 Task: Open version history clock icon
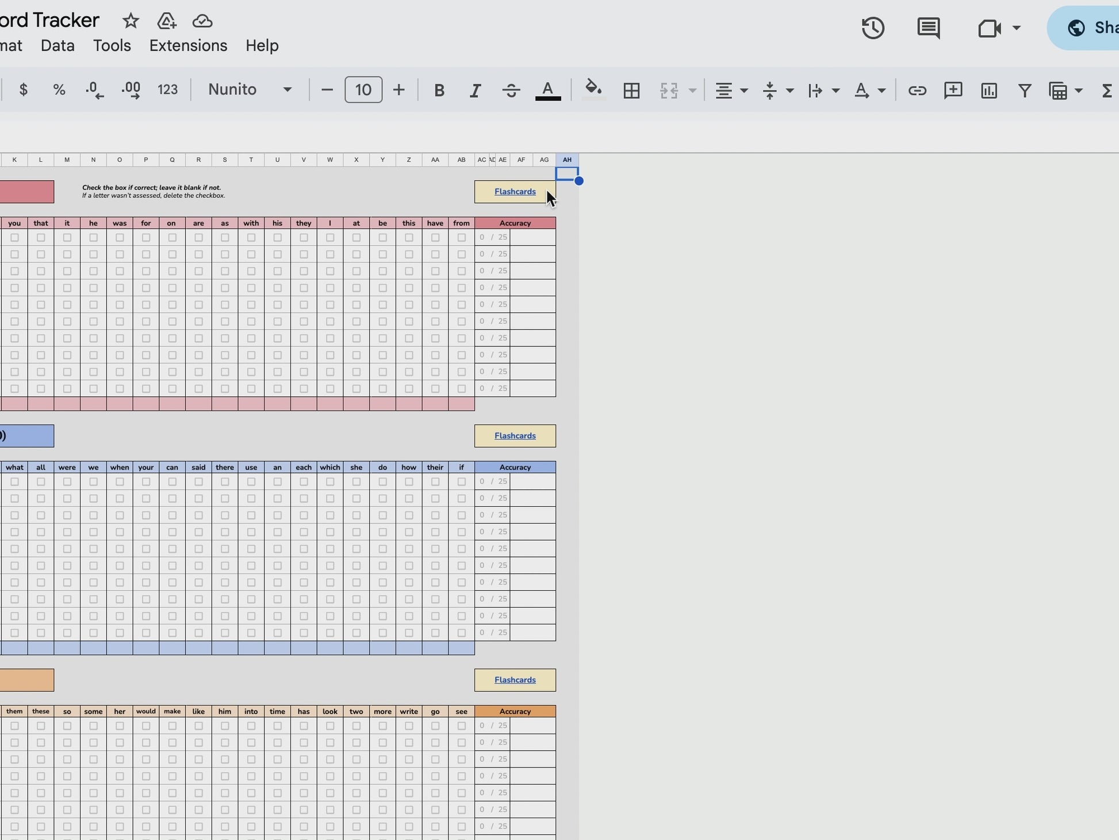872,28
